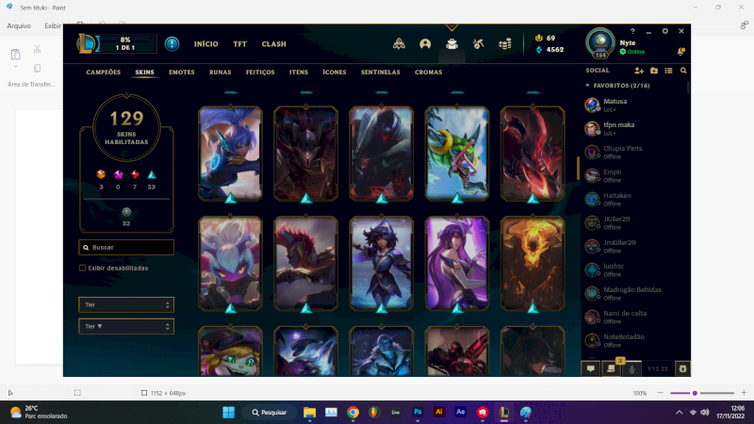The height and width of the screenshot is (424, 754).
Task: Open the Clash trophy-shaped icon beside Profile
Action: pos(399,44)
